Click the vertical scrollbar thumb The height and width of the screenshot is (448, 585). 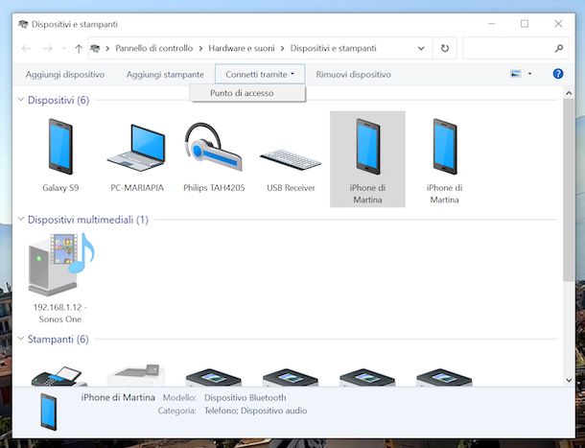pos(569,189)
